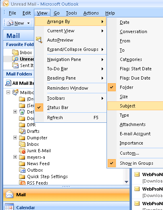Choose the Custom... arrangement option

coord(135,153)
